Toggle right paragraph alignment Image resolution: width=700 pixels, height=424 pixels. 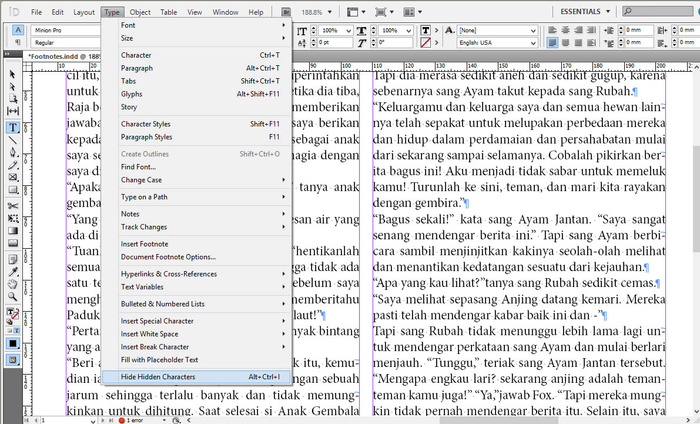point(578,29)
